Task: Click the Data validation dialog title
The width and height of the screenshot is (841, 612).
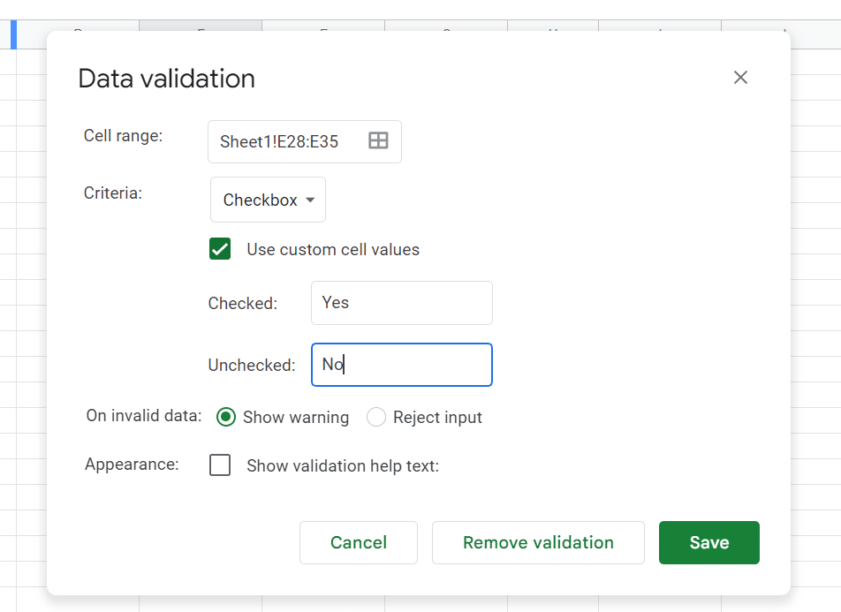Action: click(166, 79)
